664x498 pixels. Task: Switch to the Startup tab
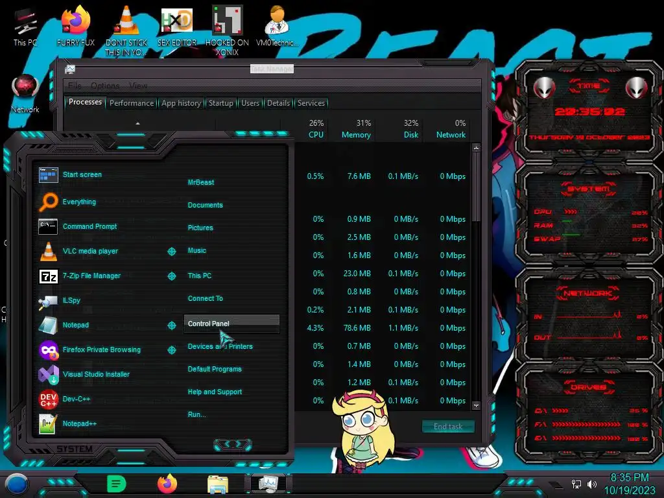click(x=220, y=103)
